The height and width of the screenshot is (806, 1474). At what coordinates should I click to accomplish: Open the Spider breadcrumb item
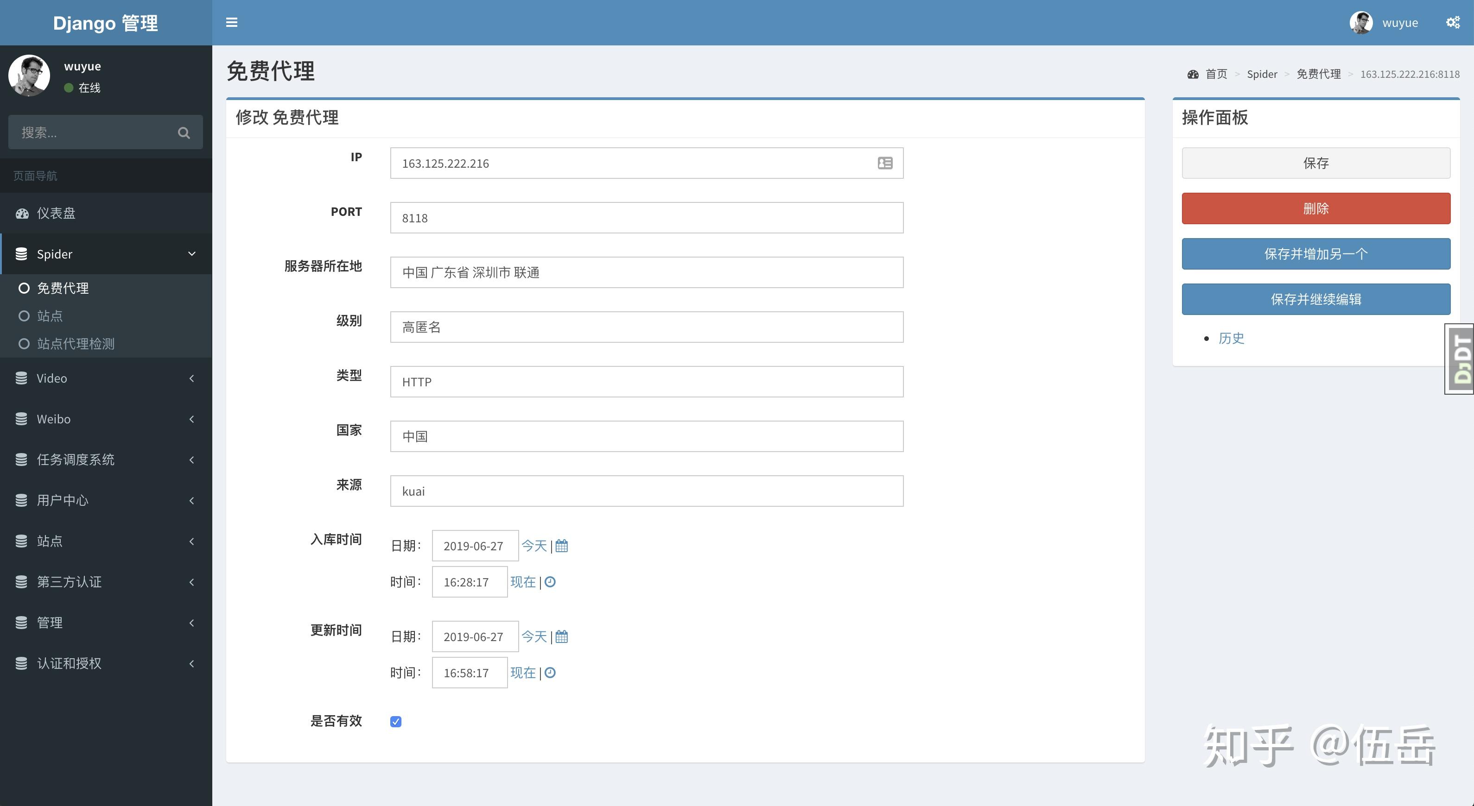click(x=1262, y=74)
